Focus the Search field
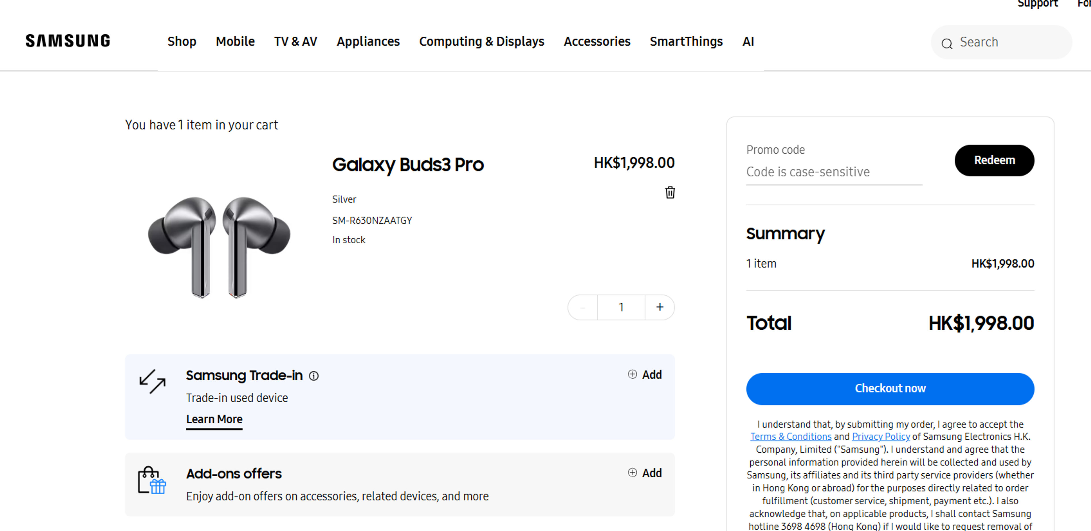Screen dimensions: 1091x531 1001,42
